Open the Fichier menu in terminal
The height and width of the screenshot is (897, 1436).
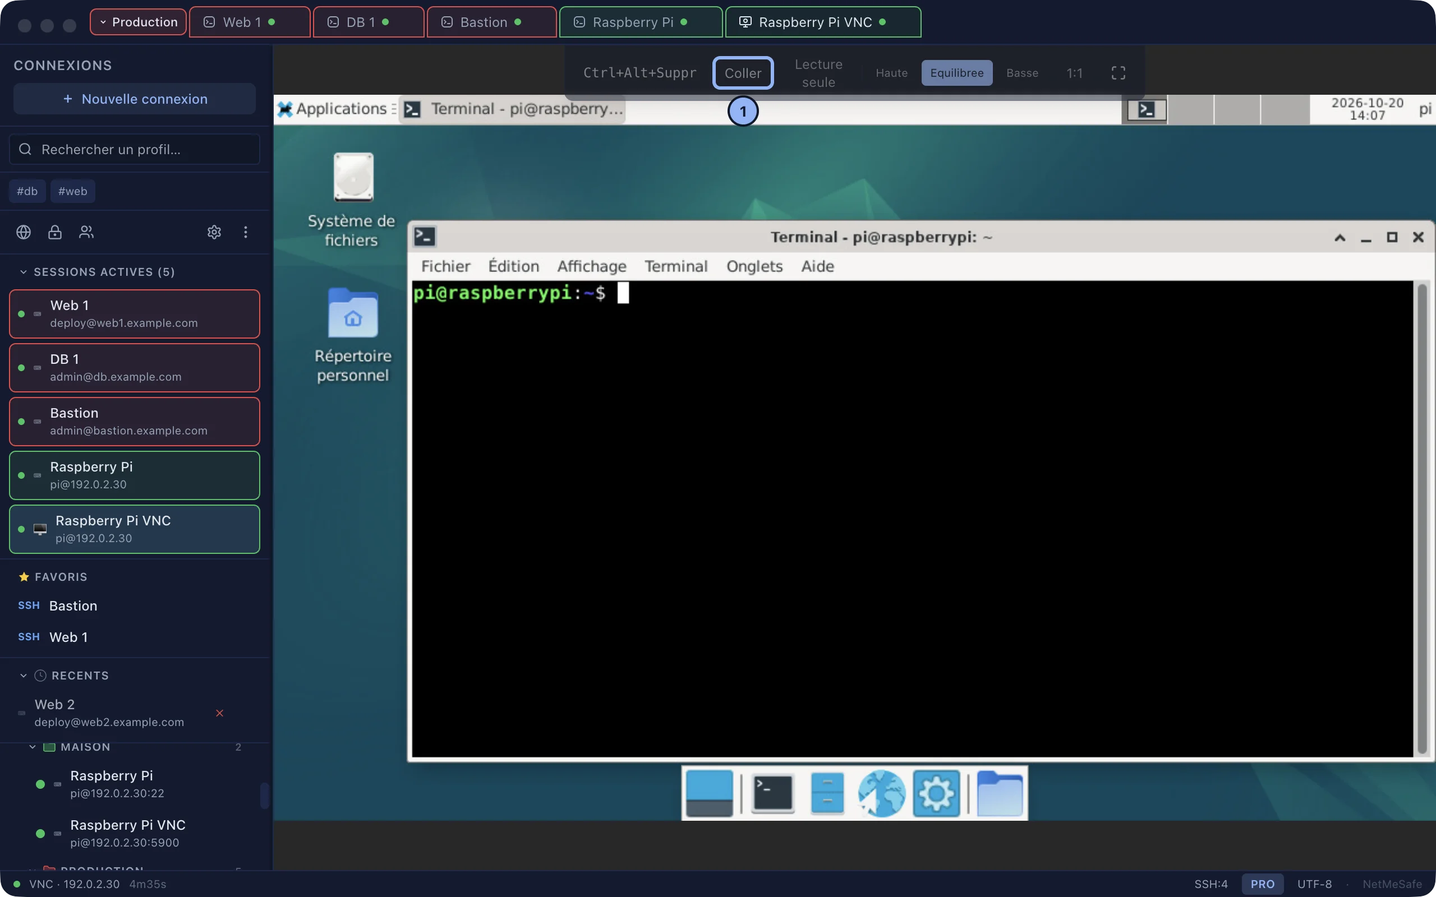[445, 266]
